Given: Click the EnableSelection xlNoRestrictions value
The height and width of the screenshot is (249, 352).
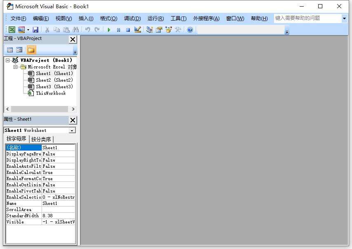Looking at the screenshot, I should click(59, 197).
